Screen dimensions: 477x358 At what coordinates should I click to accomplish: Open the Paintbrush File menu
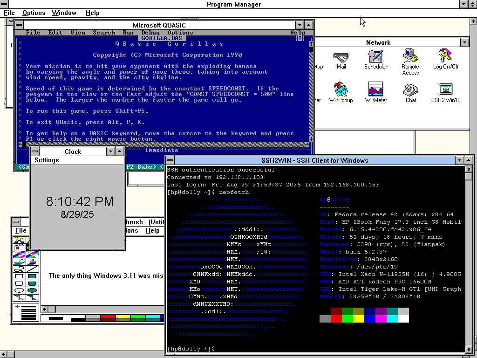click(x=20, y=230)
